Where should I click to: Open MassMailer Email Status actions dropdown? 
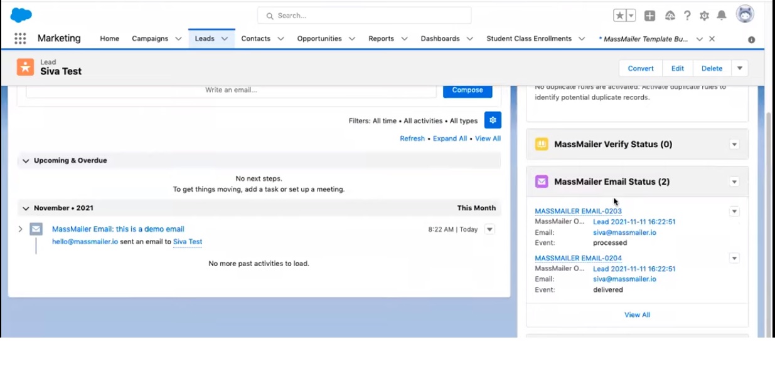(x=734, y=182)
